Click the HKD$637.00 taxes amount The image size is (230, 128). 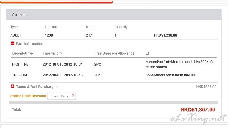[206, 87]
